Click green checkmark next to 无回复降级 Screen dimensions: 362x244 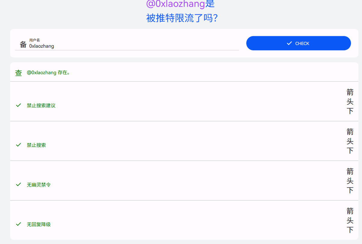coord(18,224)
